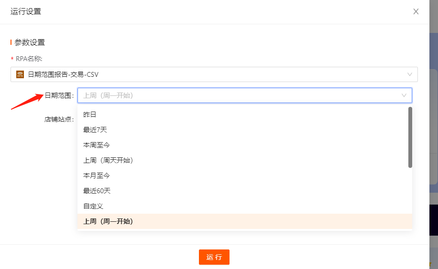Expand the RPA名称 dropdown chevron
This screenshot has width=438, height=269.
tap(409, 74)
